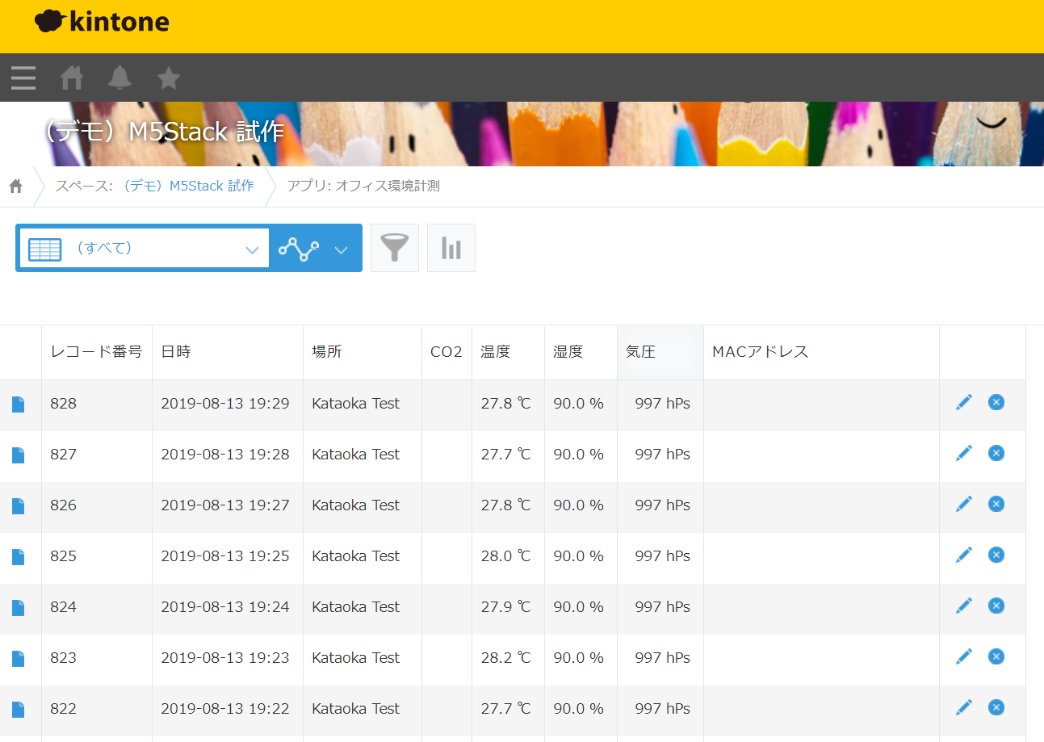The image size is (1044, 742).
Task: Edit record 823 with pencil icon
Action: [964, 656]
